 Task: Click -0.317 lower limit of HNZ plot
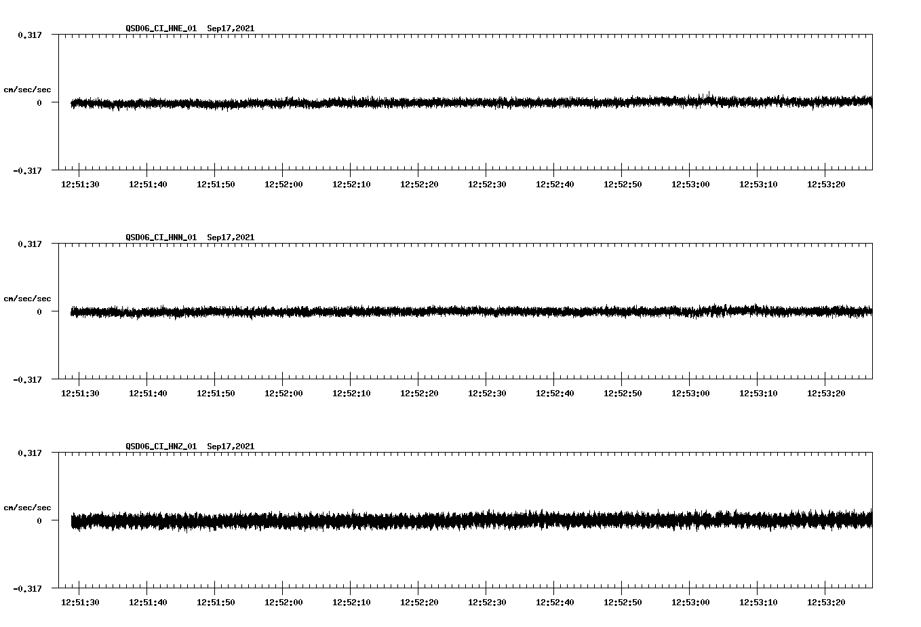pos(27,588)
